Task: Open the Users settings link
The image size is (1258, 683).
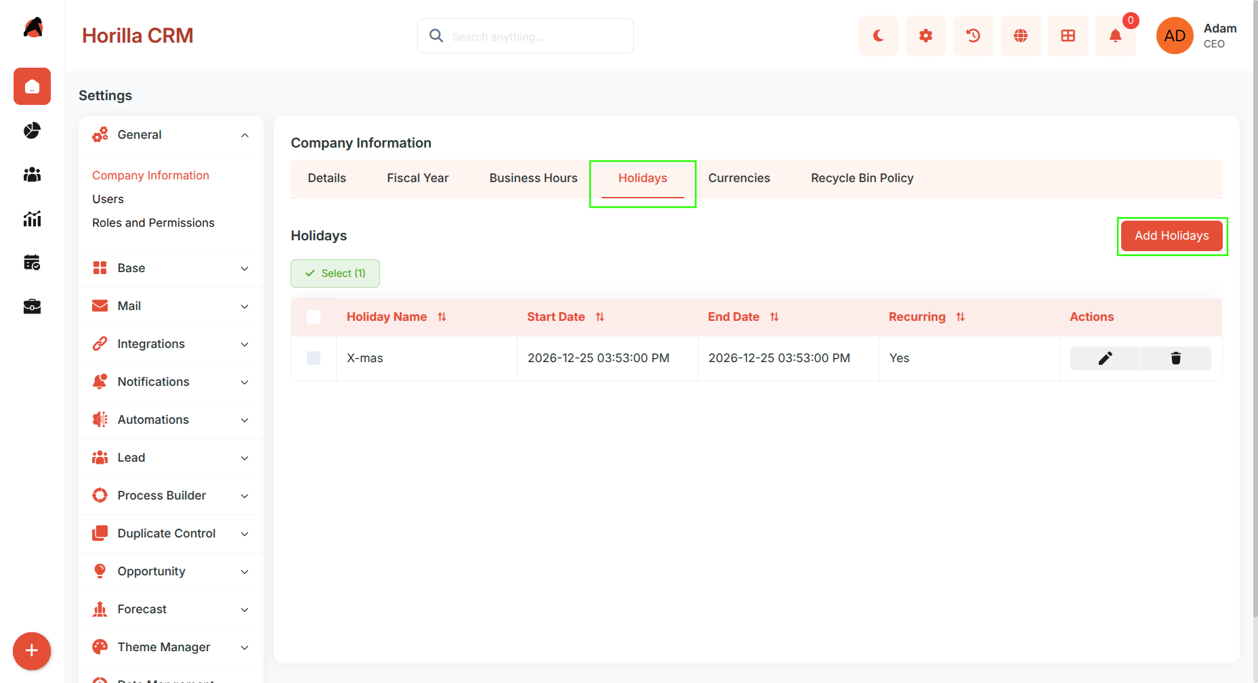Action: (108, 199)
